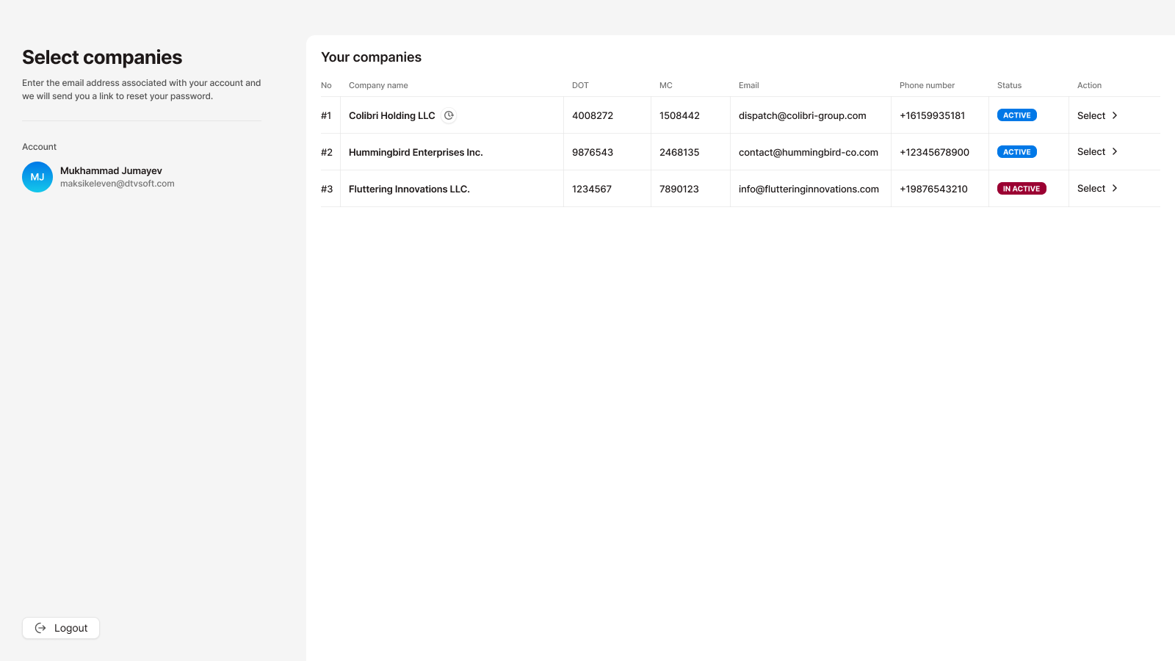Select the Colibri Holding LLC company
The image size is (1175, 661).
point(1097,115)
